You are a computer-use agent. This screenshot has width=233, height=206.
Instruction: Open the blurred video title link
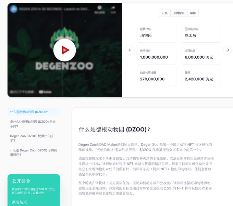54,9
